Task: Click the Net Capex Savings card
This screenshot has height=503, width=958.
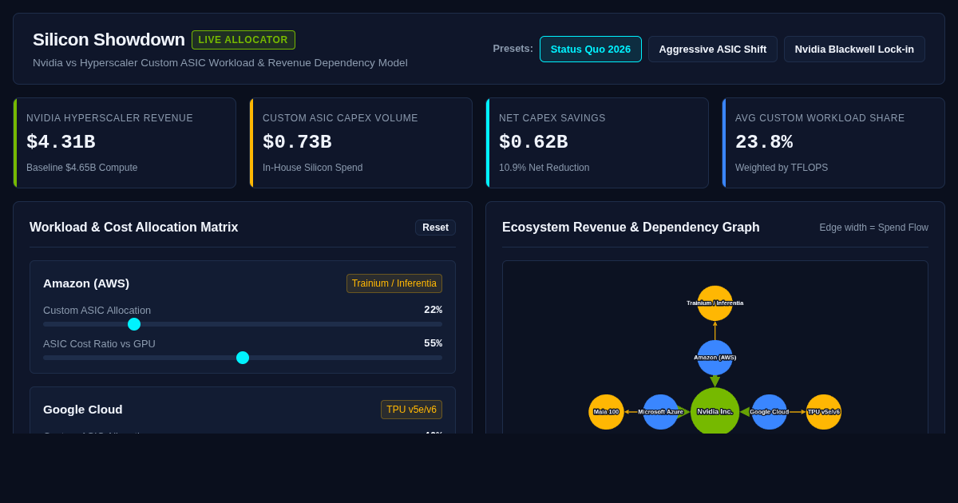Action: [x=597, y=143]
